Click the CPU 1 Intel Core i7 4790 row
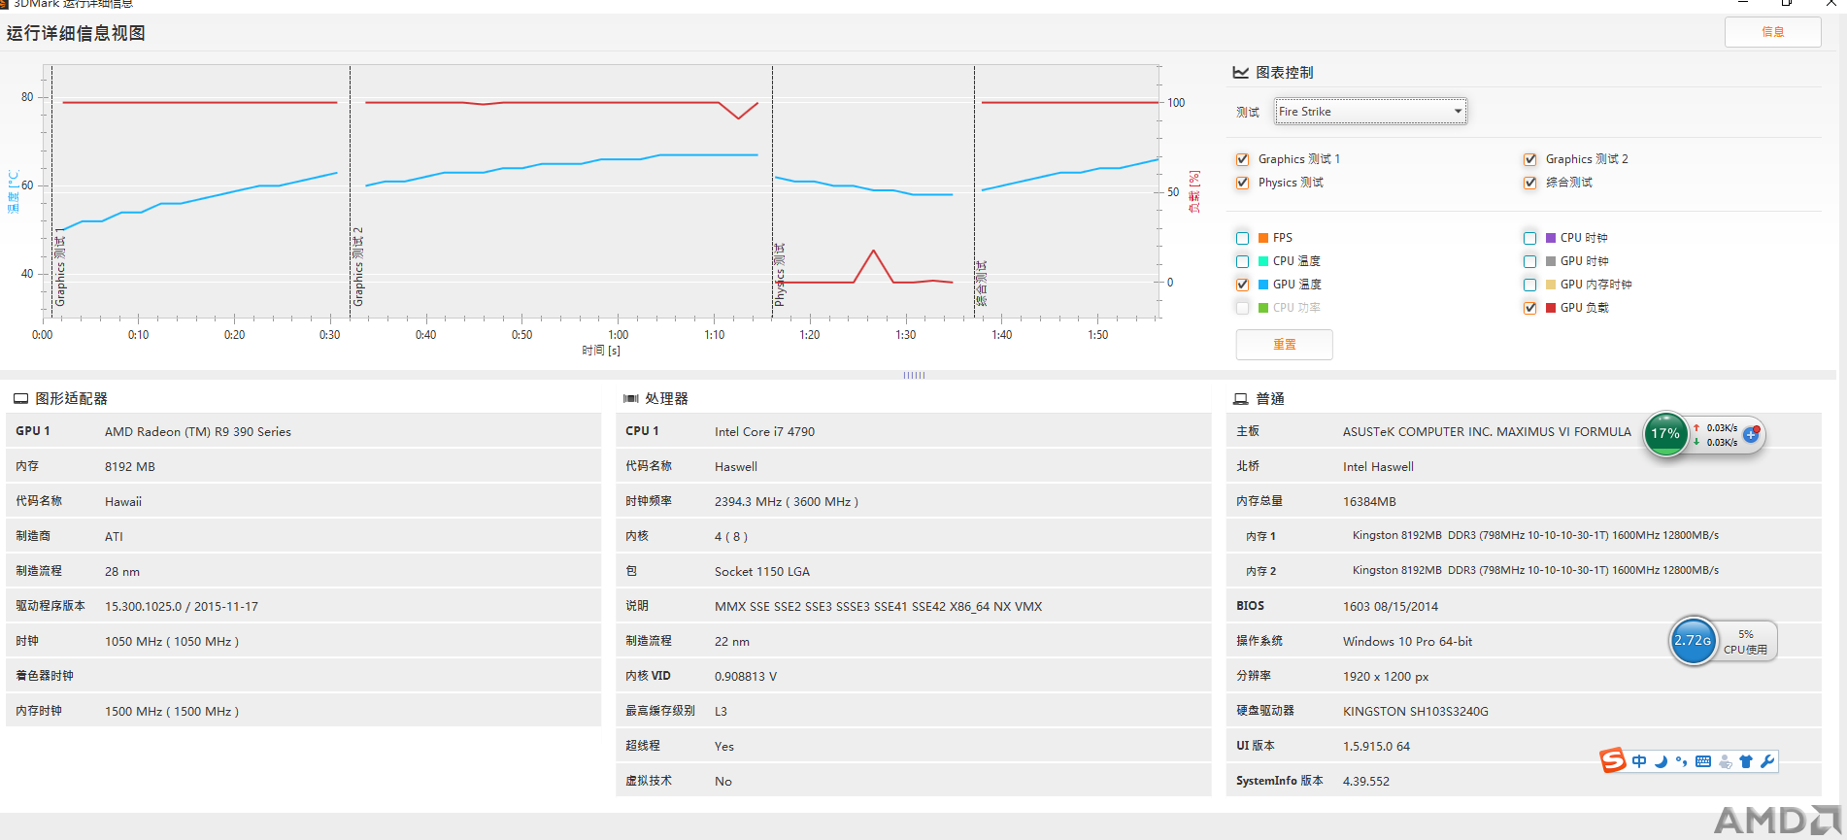 click(x=913, y=431)
